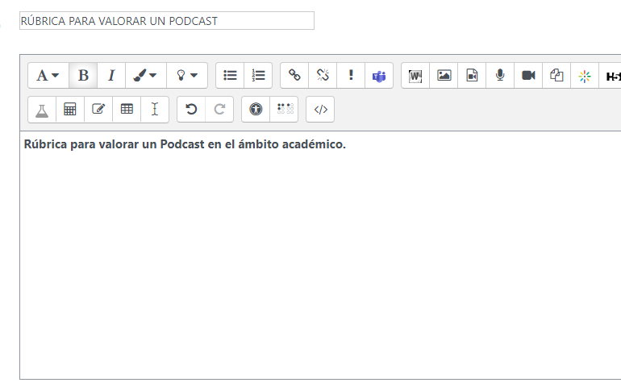The height and width of the screenshot is (391, 621).
Task: Click the exclamation mark icon
Action: 351,75
